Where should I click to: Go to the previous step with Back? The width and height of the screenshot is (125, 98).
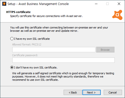tap(73, 92)
